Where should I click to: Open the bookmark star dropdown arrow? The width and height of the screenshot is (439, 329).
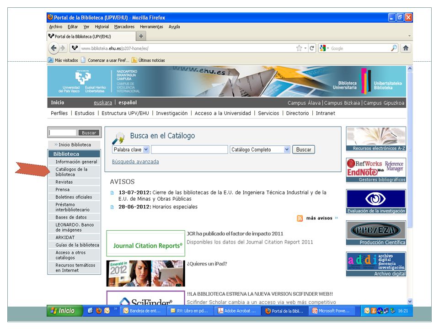tap(305, 48)
